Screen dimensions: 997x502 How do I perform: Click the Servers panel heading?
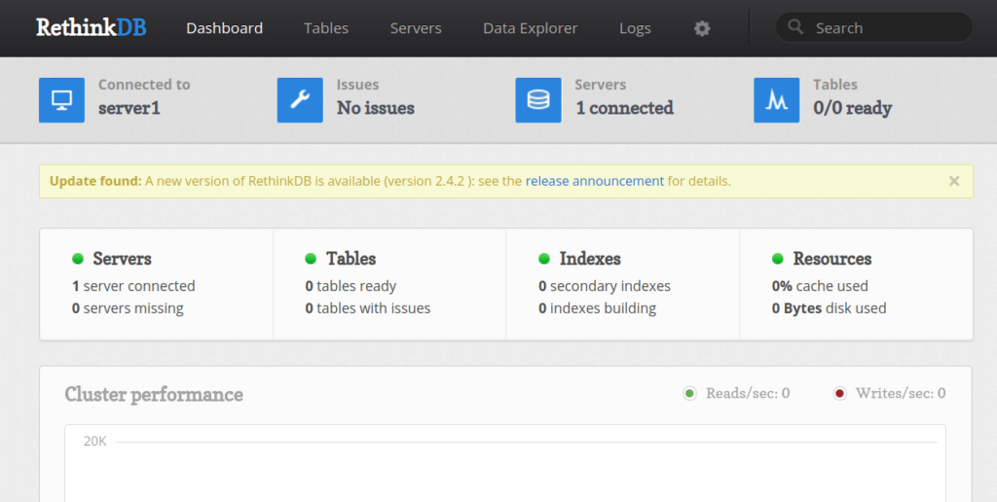[x=122, y=259]
